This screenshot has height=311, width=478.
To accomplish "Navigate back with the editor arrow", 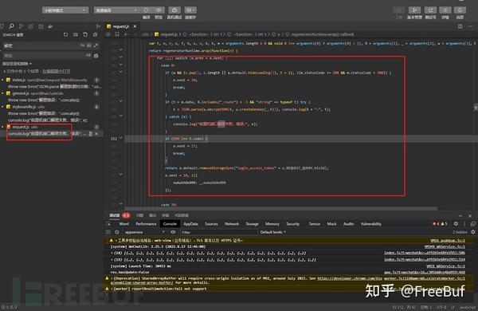I will 126,34.
